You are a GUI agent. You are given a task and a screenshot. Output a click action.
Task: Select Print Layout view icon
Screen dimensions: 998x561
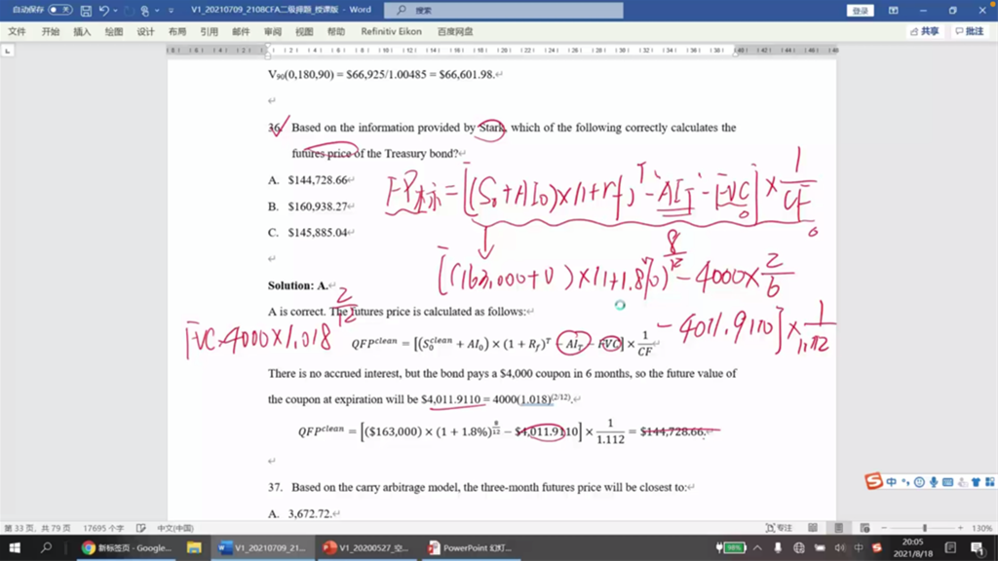[x=839, y=528]
